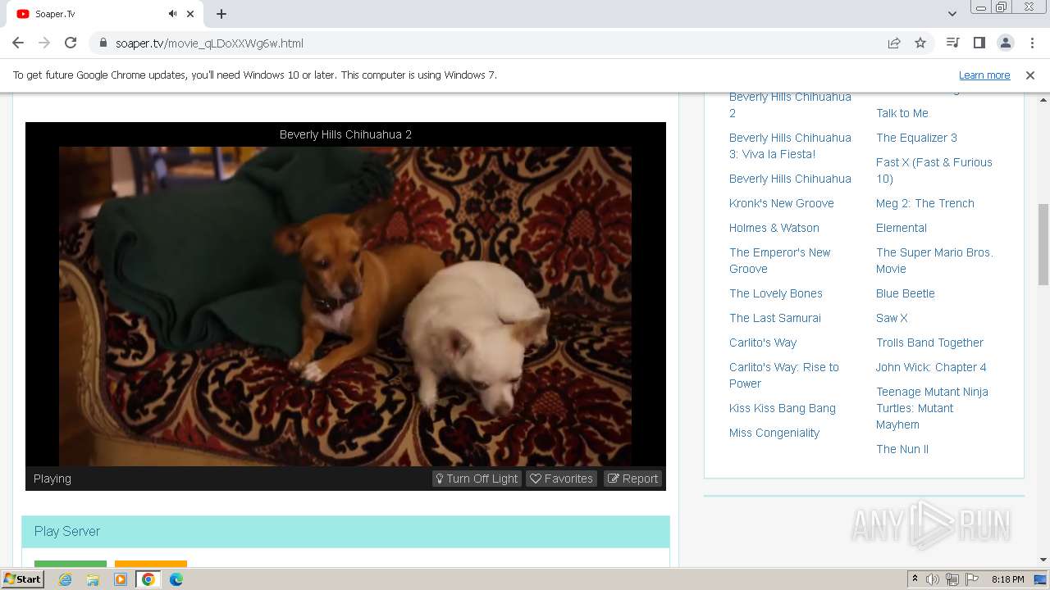The height and width of the screenshot is (590, 1050).
Task: Go back to previous page
Action: pyautogui.click(x=18, y=43)
